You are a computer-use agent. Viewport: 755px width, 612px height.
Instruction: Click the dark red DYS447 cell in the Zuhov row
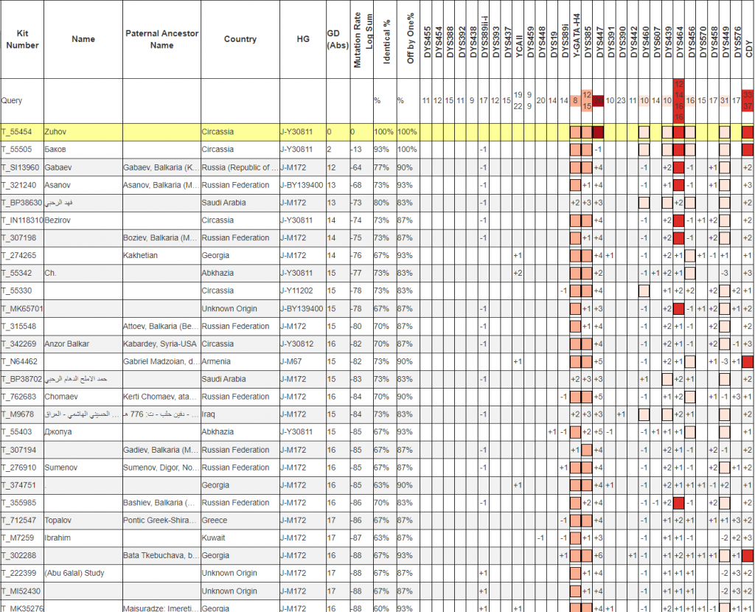(x=599, y=132)
